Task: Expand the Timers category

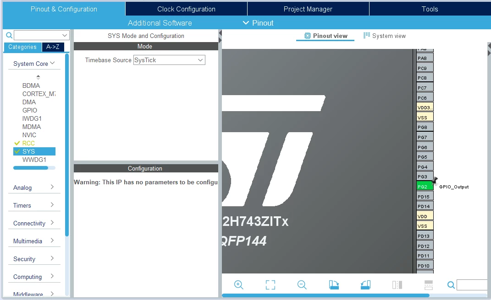Action: click(x=34, y=205)
